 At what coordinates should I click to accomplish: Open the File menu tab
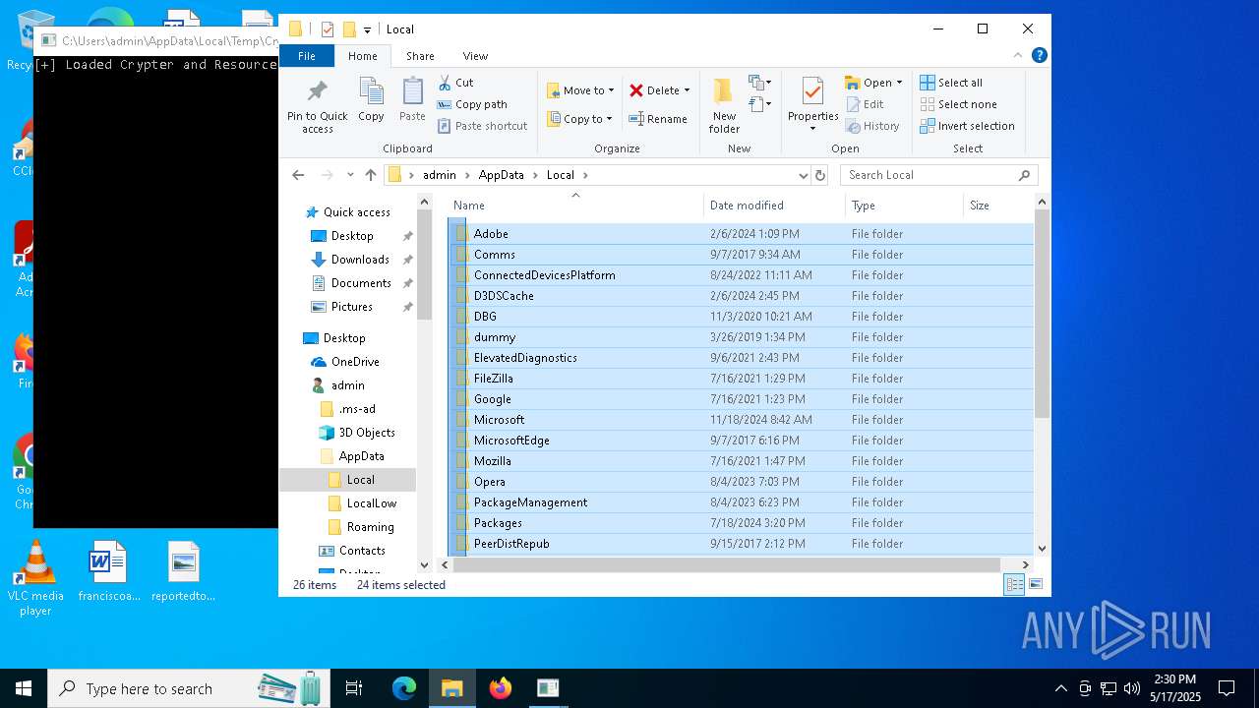point(307,56)
